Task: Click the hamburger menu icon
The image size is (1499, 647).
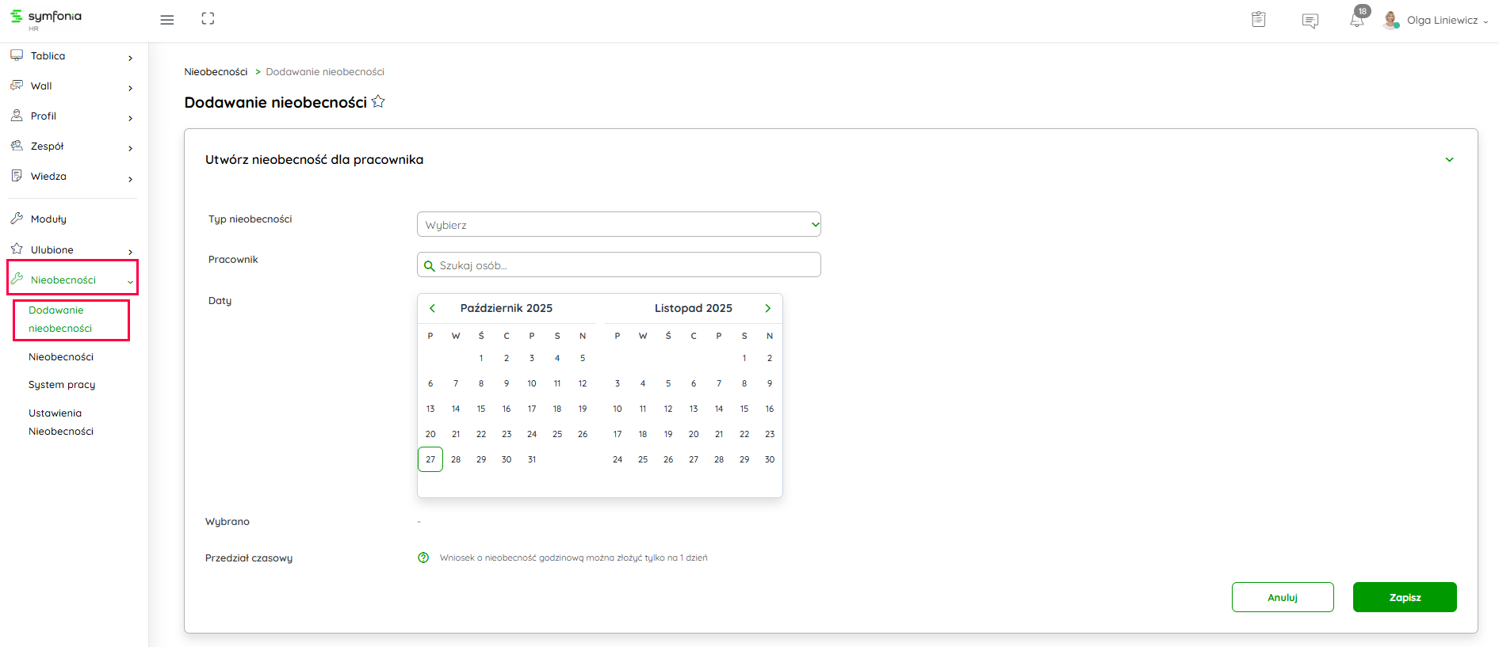Action: coord(166,20)
